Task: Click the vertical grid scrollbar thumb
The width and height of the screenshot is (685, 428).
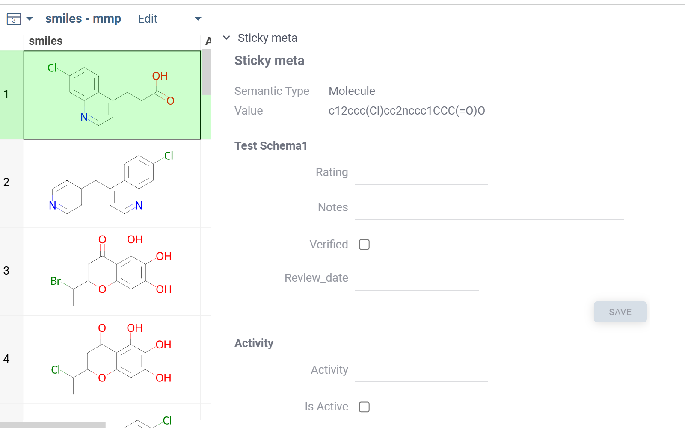Action: (x=206, y=72)
